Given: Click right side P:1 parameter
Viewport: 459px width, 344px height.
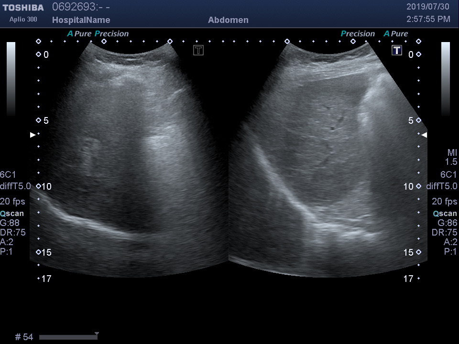Looking at the screenshot, I should tap(450, 252).
